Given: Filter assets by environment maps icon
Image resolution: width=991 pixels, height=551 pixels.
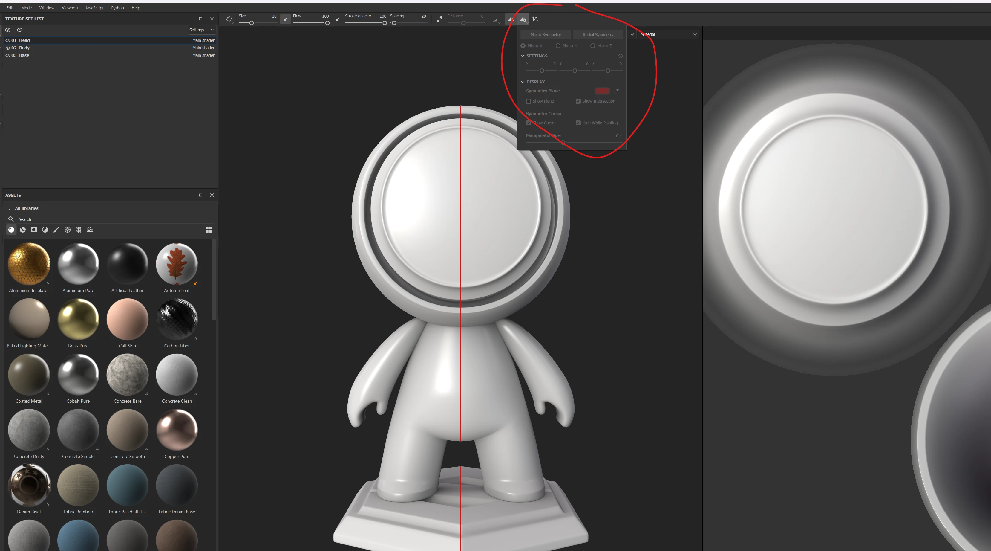Looking at the screenshot, I should pos(90,230).
